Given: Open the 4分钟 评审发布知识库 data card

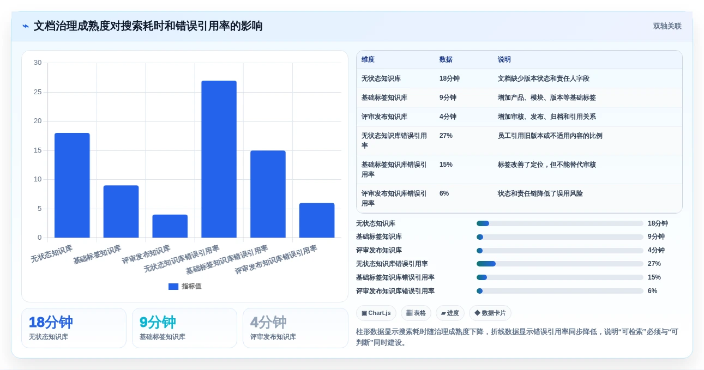Looking at the screenshot, I should 295,328.
